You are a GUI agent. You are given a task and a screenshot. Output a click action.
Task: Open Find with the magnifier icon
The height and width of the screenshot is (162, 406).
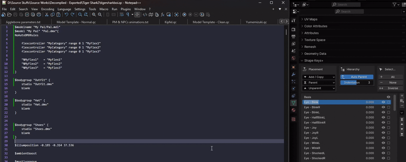point(80,15)
